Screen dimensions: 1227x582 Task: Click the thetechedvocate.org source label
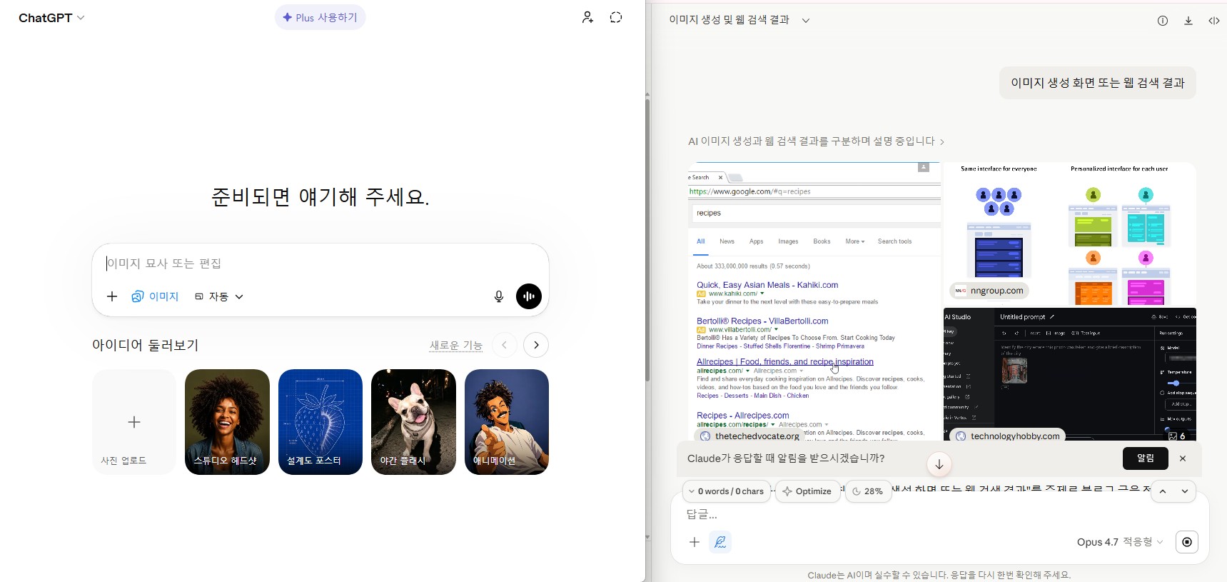pos(750,436)
